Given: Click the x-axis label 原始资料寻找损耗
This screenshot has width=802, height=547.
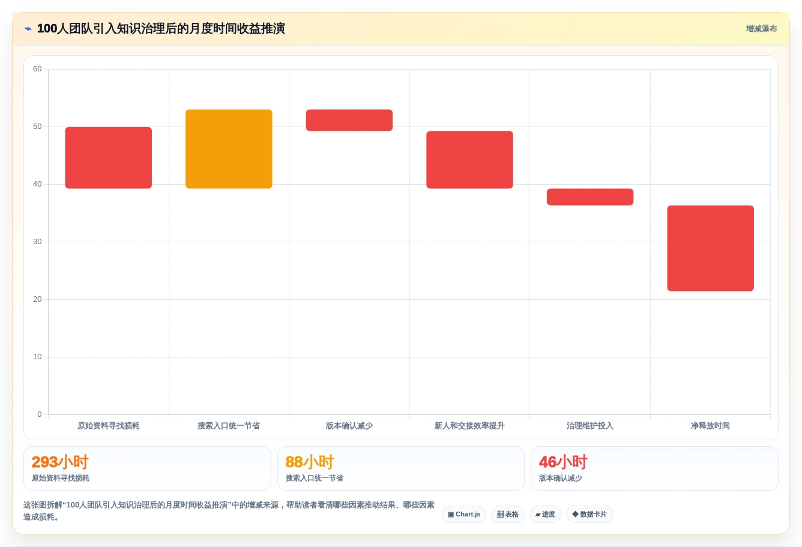Looking at the screenshot, I should pos(109,426).
